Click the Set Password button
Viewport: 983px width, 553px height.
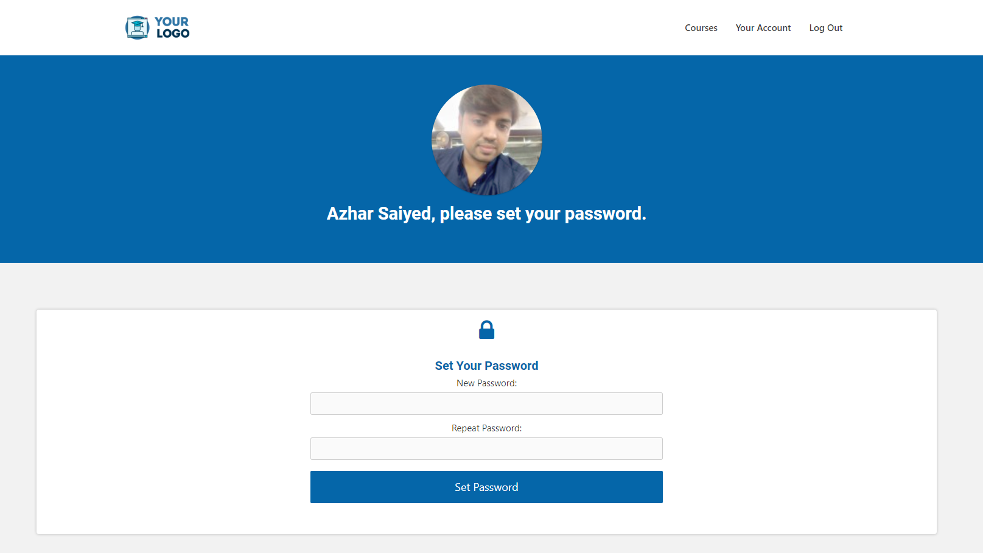486,487
